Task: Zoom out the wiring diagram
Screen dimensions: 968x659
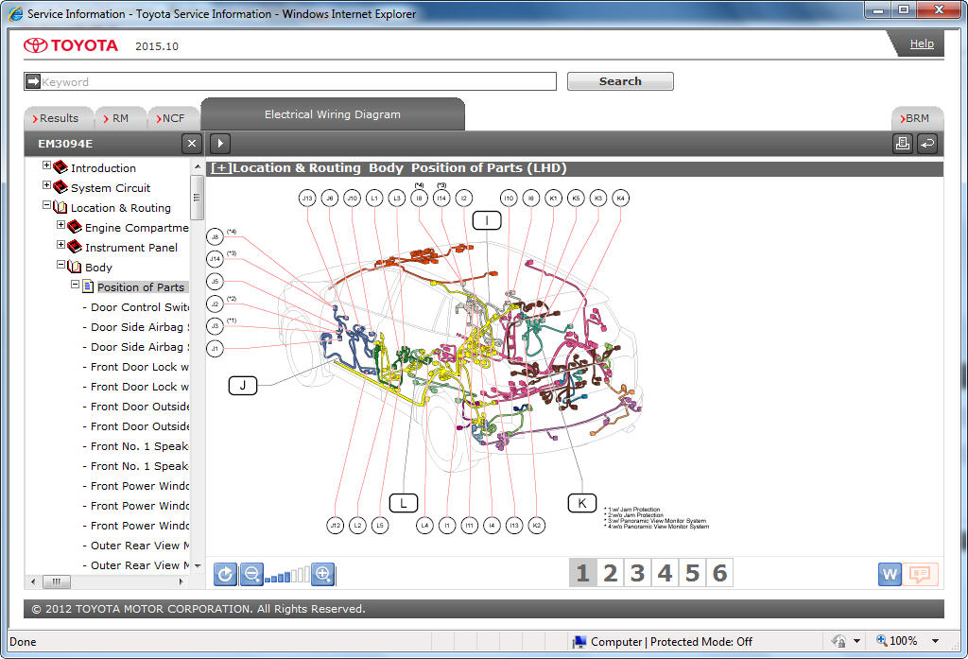Action: coord(251,575)
